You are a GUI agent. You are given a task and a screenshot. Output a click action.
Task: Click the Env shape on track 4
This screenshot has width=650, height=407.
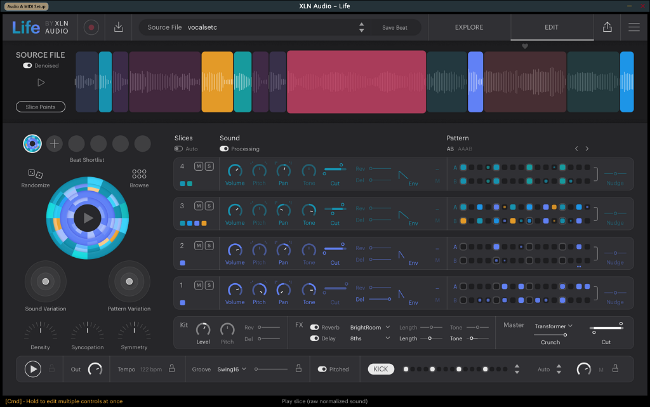(403, 175)
